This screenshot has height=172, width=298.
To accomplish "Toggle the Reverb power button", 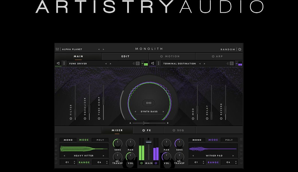I will pyautogui.click(x=221, y=118).
